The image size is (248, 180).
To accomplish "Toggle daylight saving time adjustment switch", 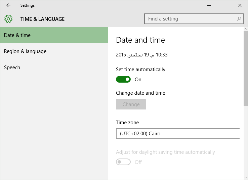I will [123, 162].
